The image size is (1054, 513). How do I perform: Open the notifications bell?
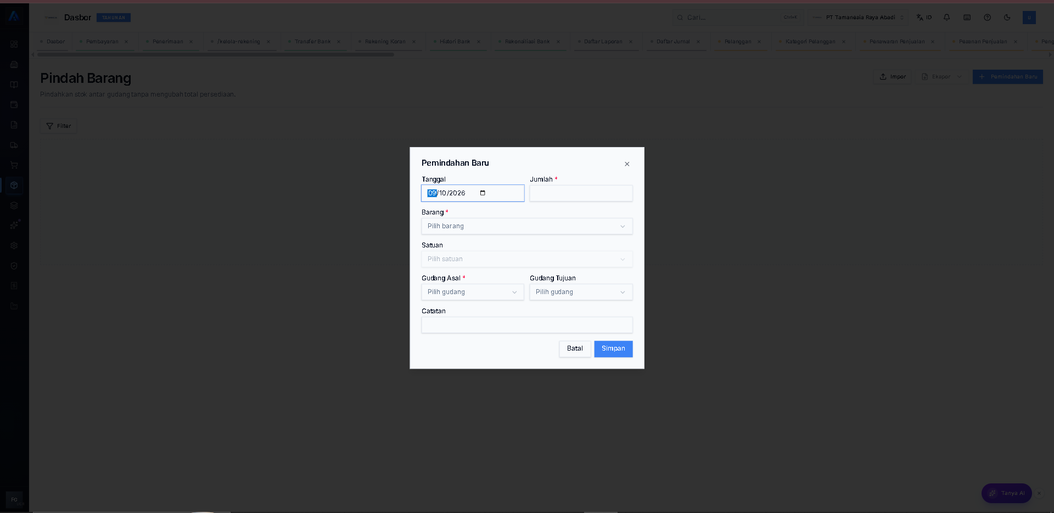coord(947,18)
